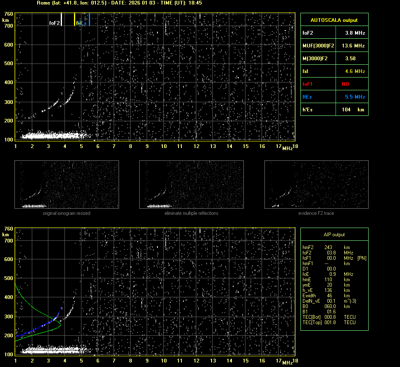
Task: Click the yellow fxI marker line
Action: [75, 19]
